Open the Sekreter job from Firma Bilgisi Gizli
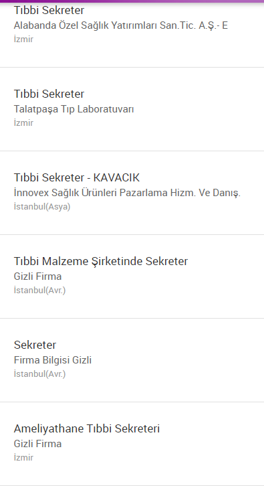Viewport: 264px width, 486px height. point(132,360)
